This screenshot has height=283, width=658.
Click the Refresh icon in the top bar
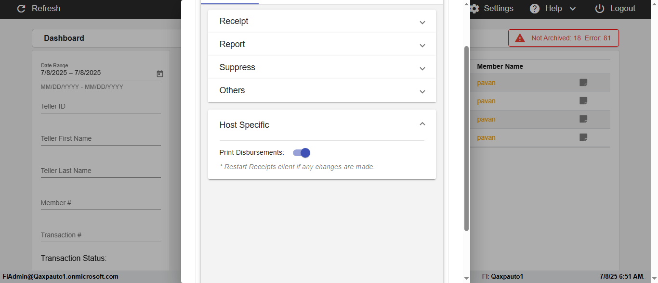pyautogui.click(x=21, y=9)
